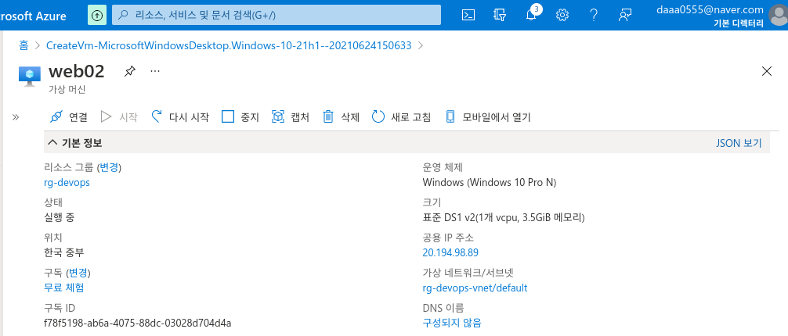The height and width of the screenshot is (336, 788).
Task: Click 연결 to connect to the VM
Action: coord(69,117)
